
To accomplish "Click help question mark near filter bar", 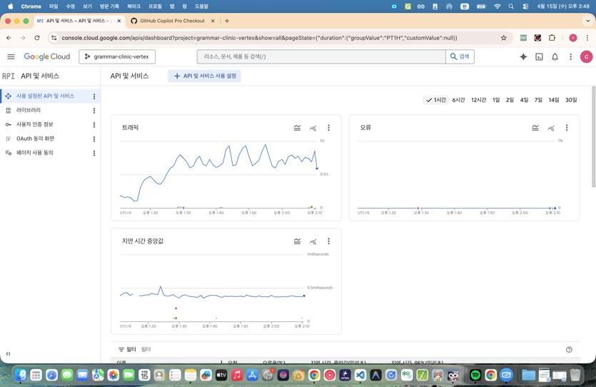I will [x=569, y=349].
